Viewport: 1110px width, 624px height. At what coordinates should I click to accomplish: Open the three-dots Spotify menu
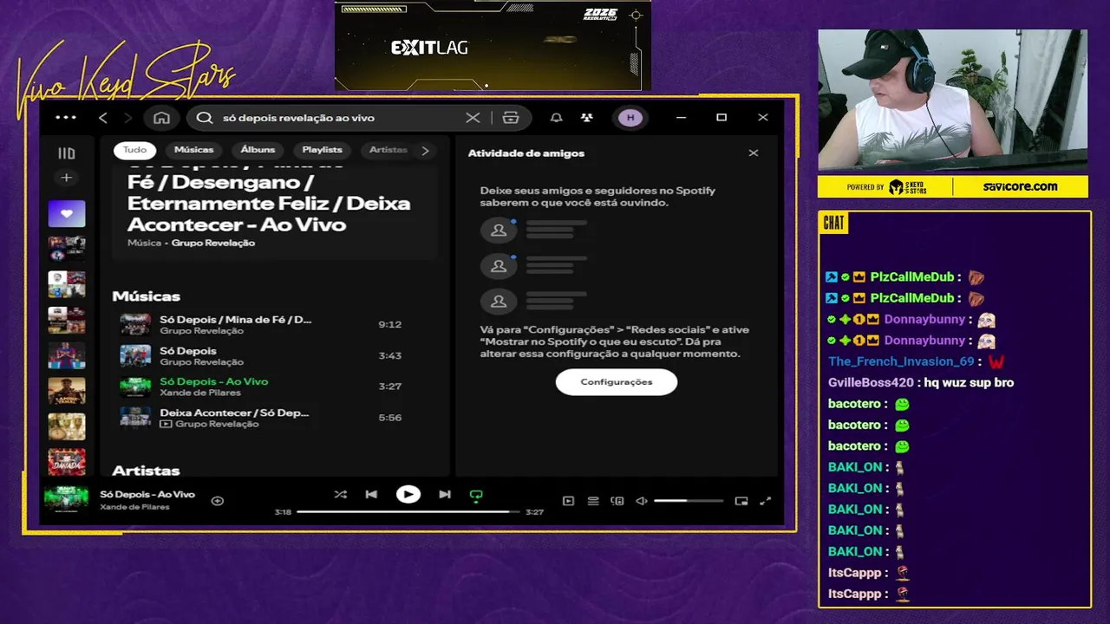tap(66, 118)
